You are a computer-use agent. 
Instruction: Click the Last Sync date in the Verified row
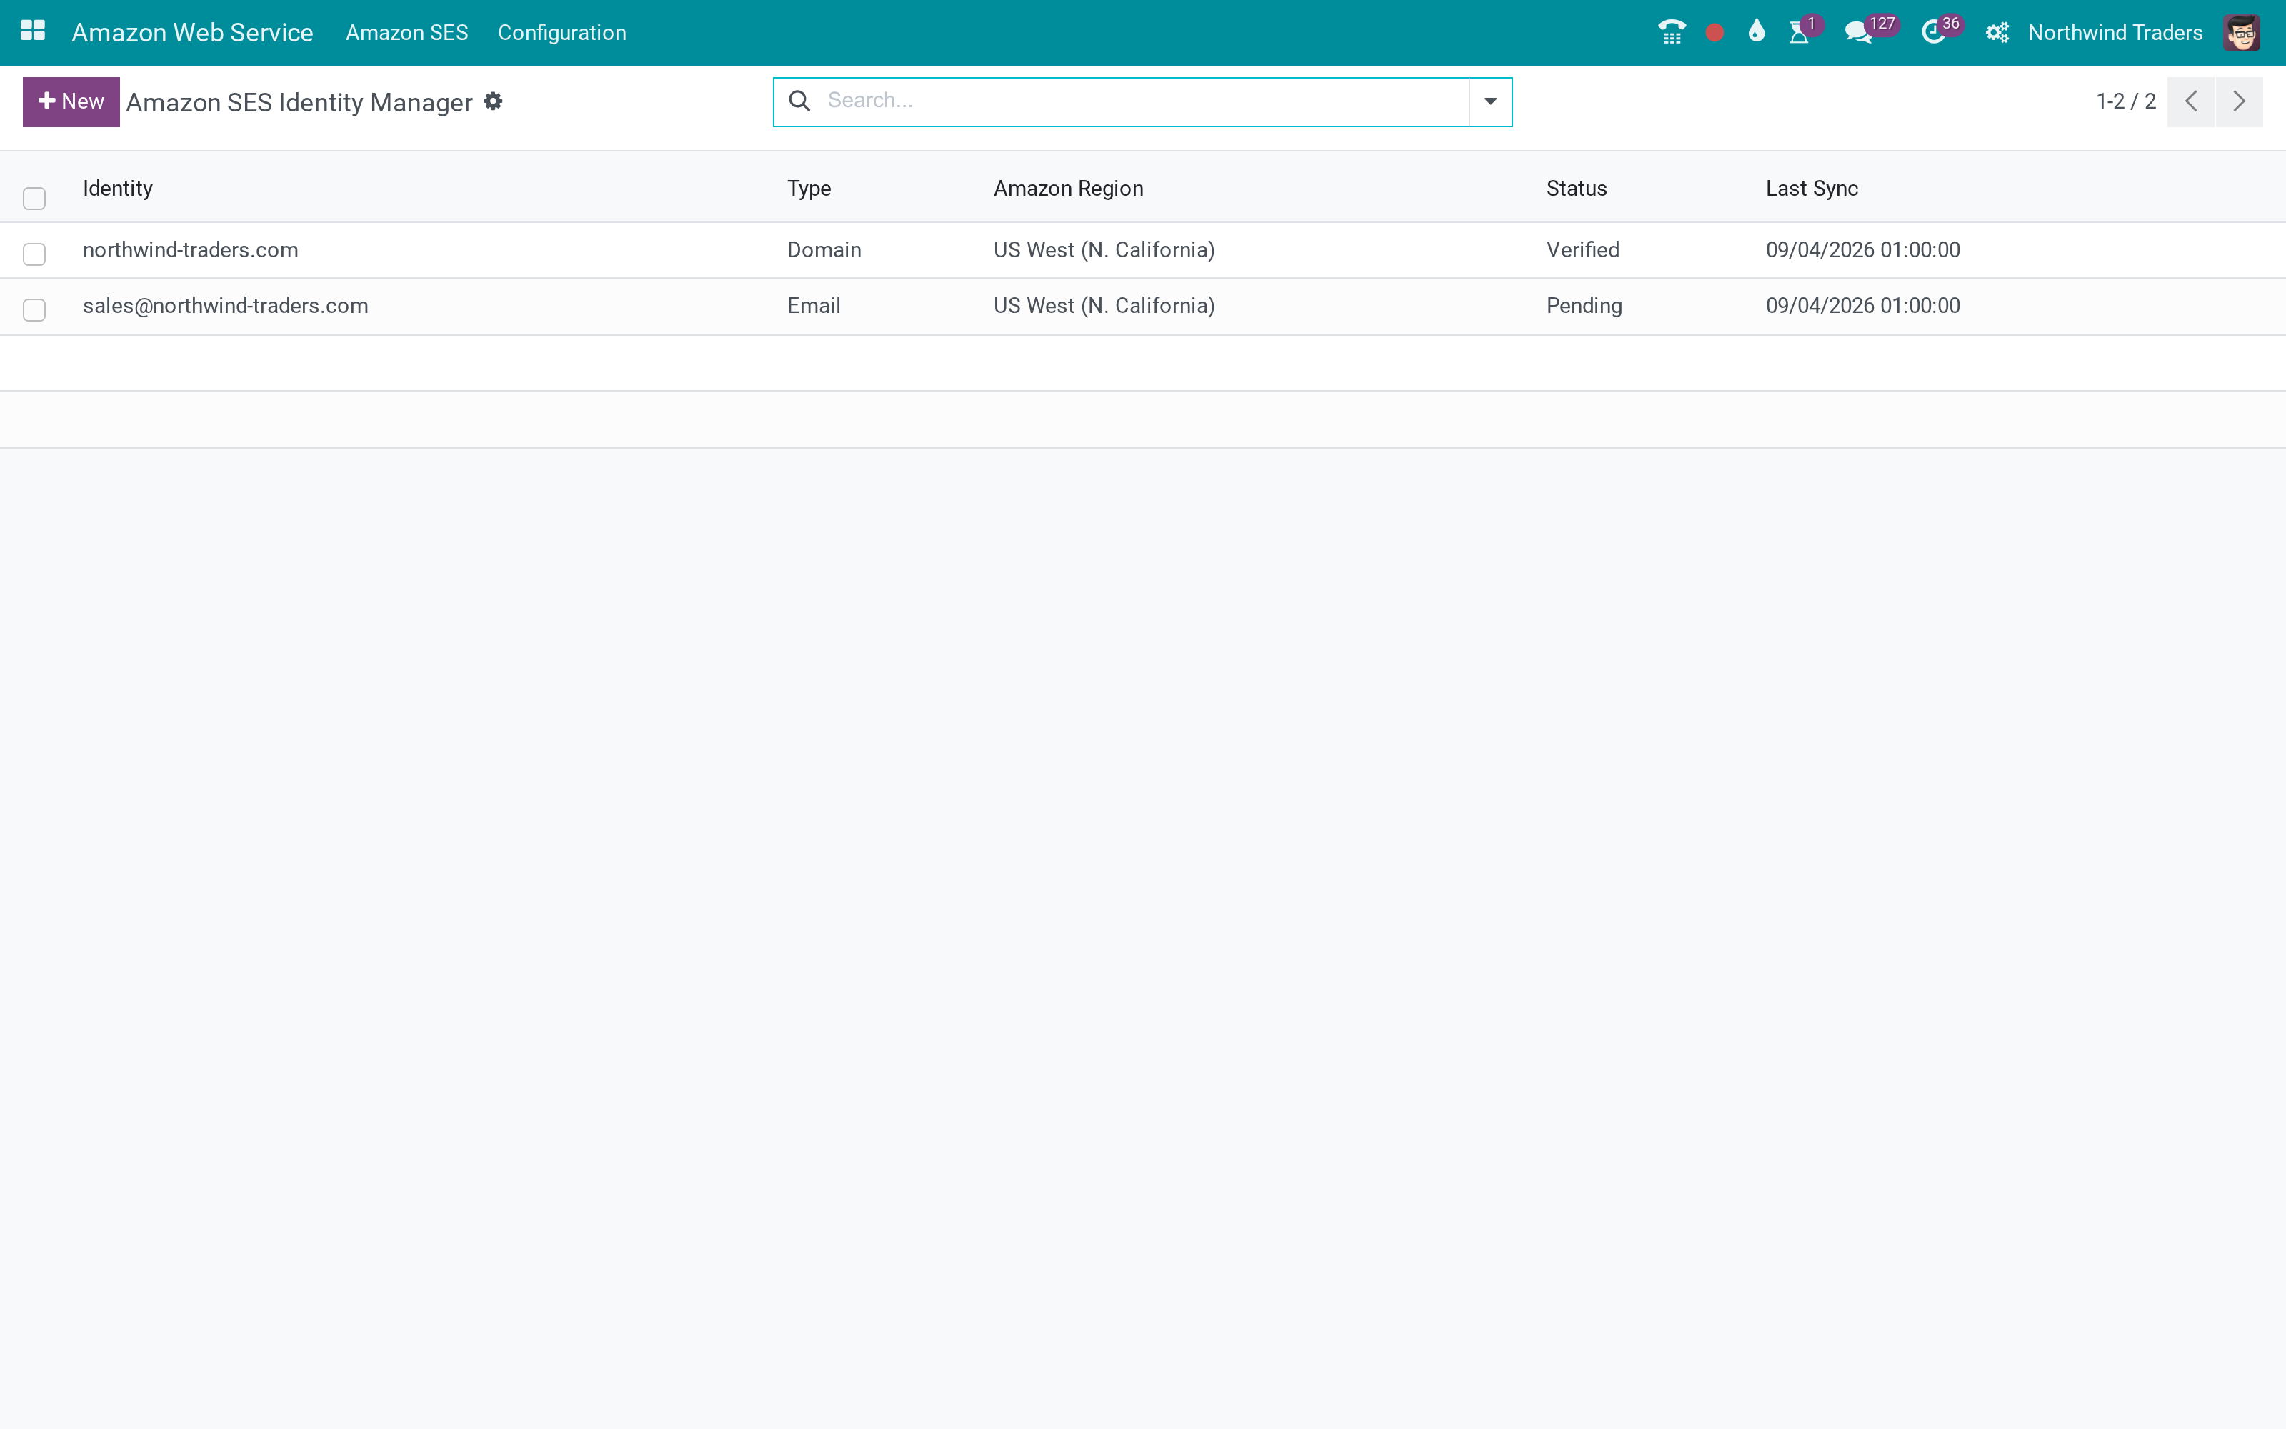1863,249
